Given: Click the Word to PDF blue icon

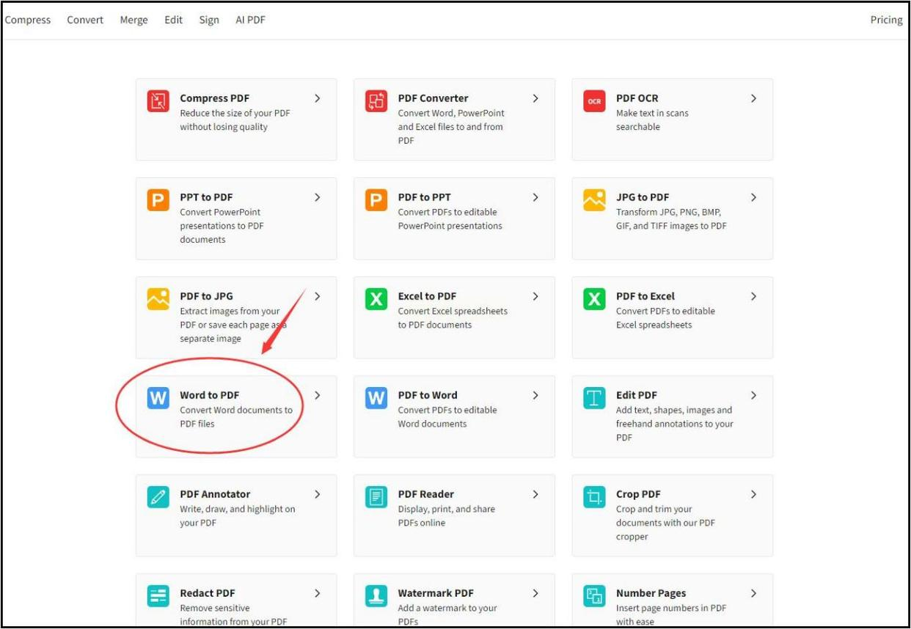Looking at the screenshot, I should [158, 398].
